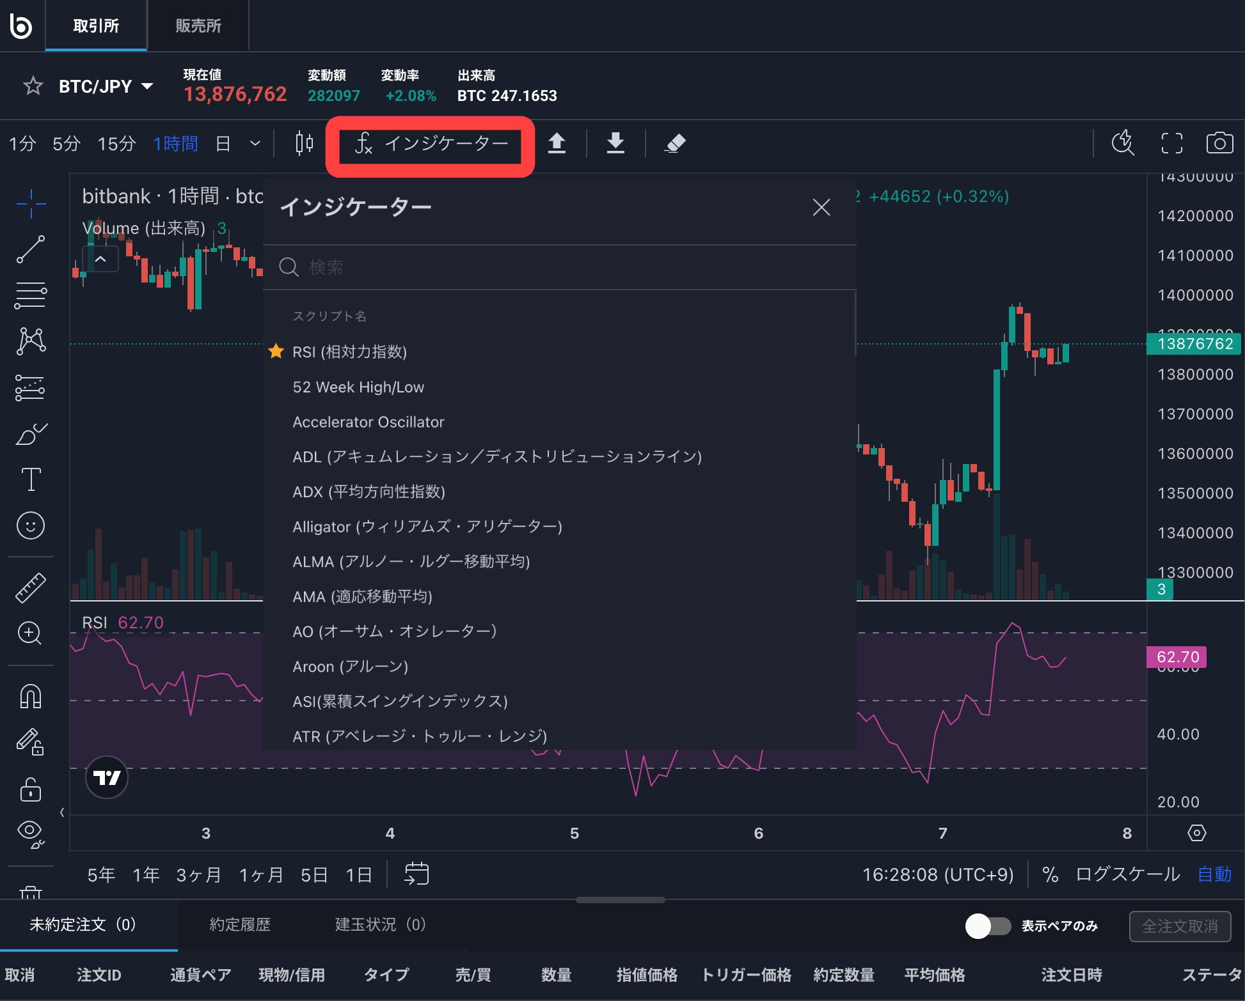Image resolution: width=1245 pixels, height=1001 pixels.
Task: Toggle RSI favorite star
Action: tap(276, 351)
